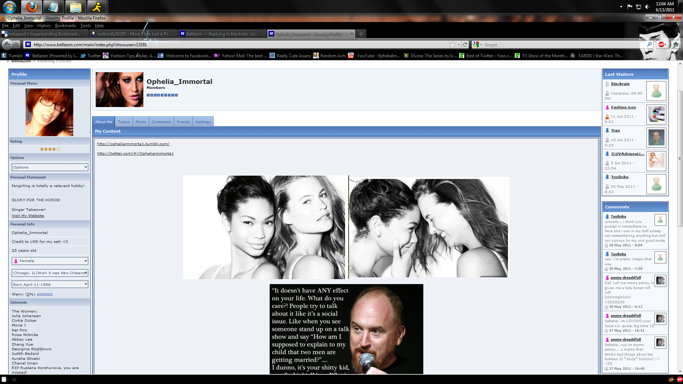Open the Female gender dropdown
This screenshot has width=683, height=384.
tap(50, 261)
